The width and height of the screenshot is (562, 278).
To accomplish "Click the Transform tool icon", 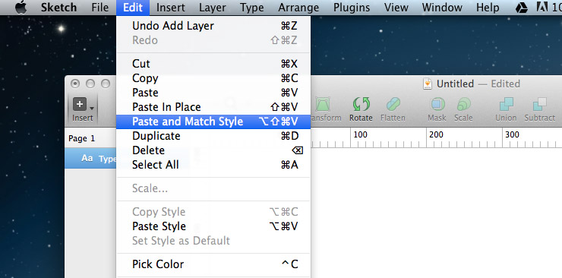I will (321, 104).
